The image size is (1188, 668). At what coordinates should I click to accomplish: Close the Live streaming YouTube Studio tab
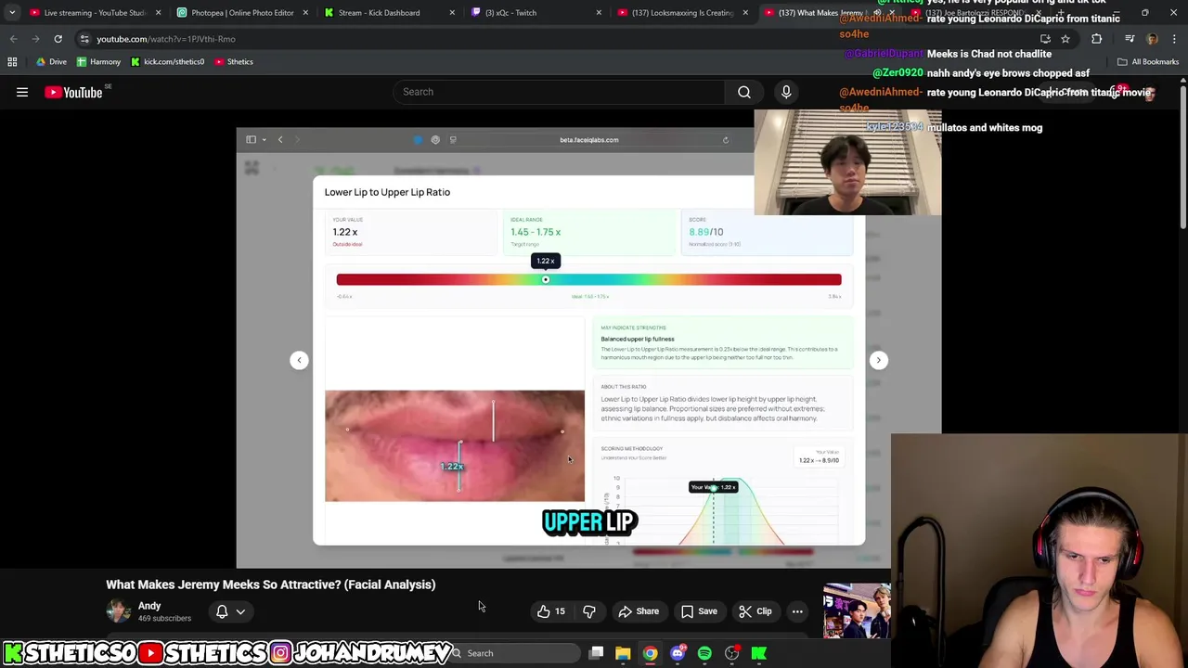[159, 13]
